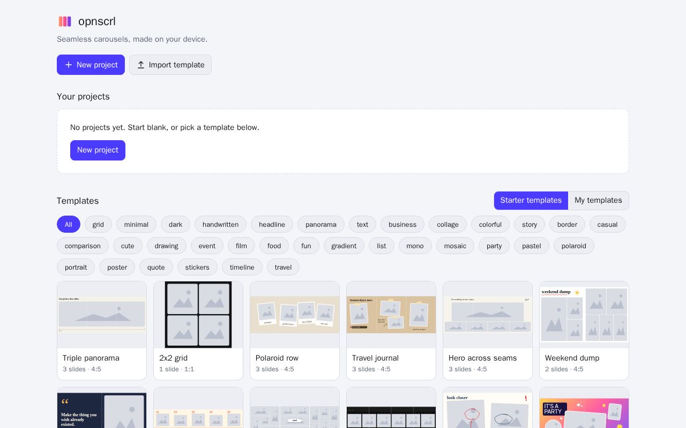
Task: Open the look closer template thumbnail
Action: [488, 409]
